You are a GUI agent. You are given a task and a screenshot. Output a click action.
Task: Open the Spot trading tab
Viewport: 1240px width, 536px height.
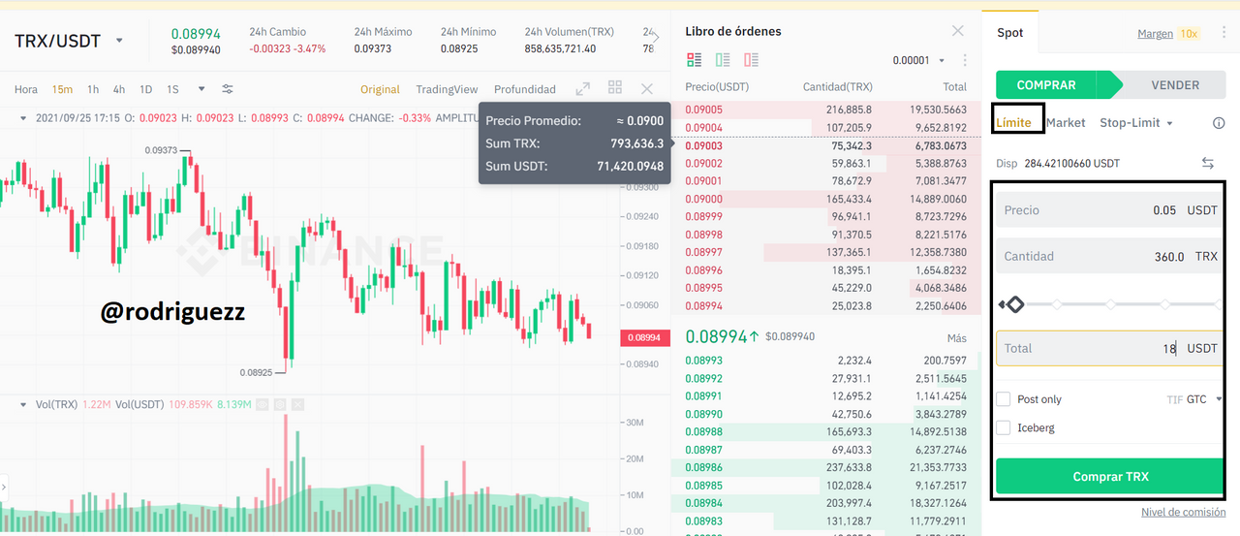click(1009, 33)
